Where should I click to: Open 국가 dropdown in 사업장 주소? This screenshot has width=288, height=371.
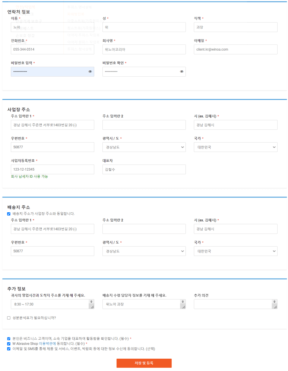coord(235,147)
